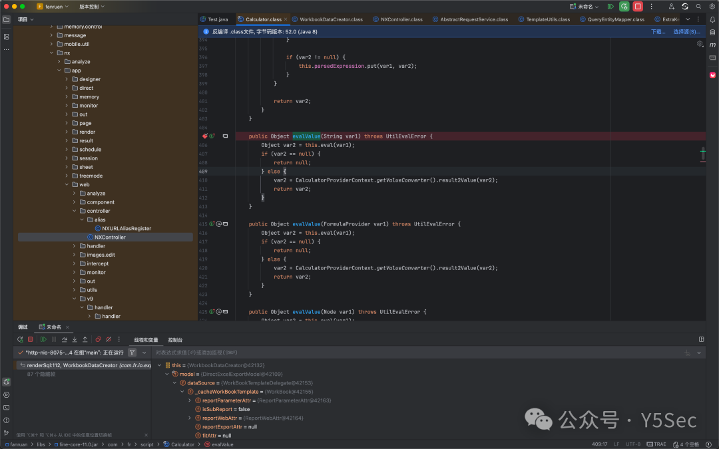Viewport: 719px width, 449px height.
Task: Switch to the 控制台 console tab
Action: point(175,340)
